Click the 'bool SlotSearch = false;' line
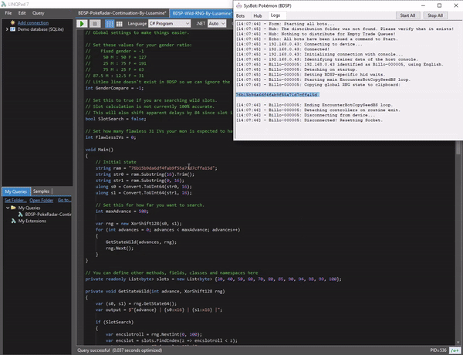 point(116,119)
